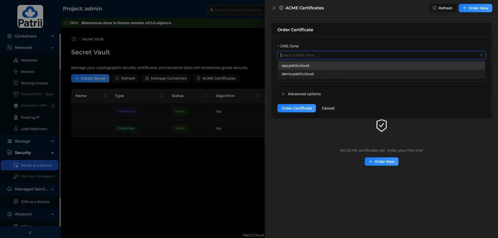
Task: Click the Network section icon
Action: coord(10,47)
